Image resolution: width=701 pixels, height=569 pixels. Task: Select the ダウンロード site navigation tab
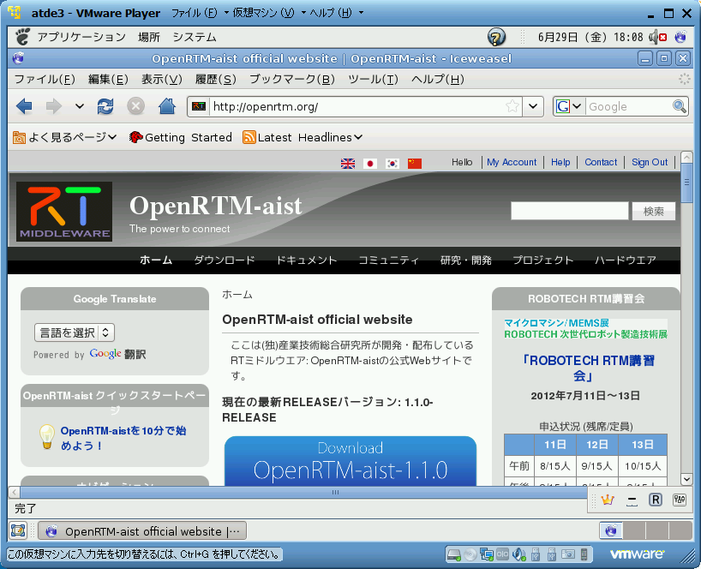click(x=224, y=261)
